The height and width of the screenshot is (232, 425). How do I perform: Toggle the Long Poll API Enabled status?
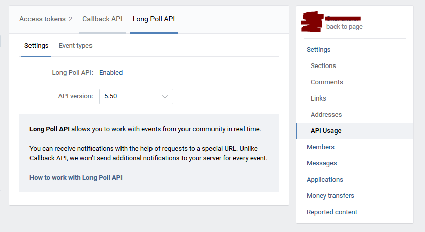111,73
